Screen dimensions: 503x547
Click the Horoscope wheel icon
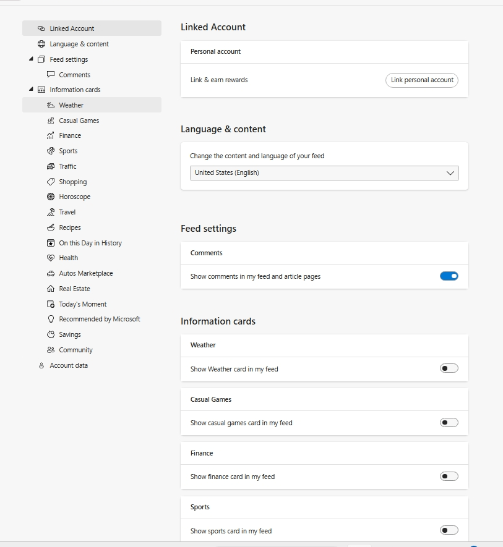tap(51, 197)
